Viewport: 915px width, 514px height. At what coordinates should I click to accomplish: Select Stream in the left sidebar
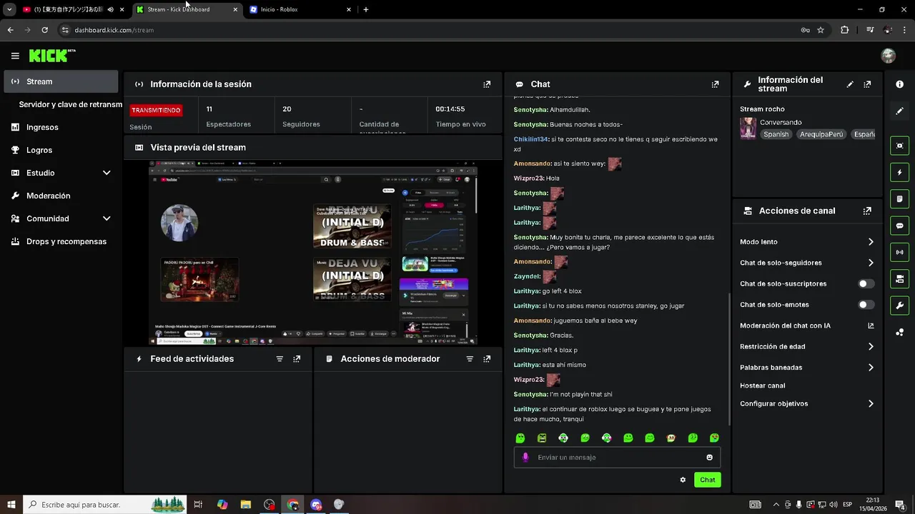click(x=61, y=81)
